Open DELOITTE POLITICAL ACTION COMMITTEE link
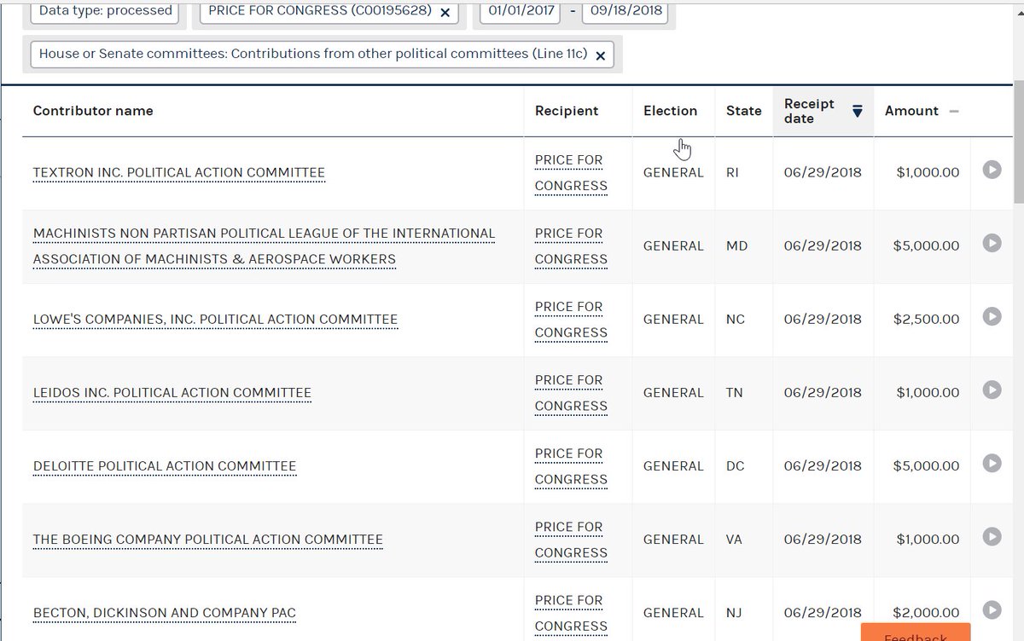The image size is (1024, 641). (x=165, y=466)
